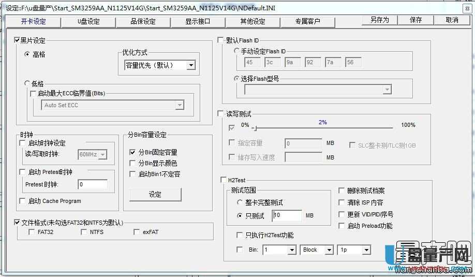This screenshot has width=475, height=277.
Task: Switch to the U盘设定 tab
Action: [88, 21]
